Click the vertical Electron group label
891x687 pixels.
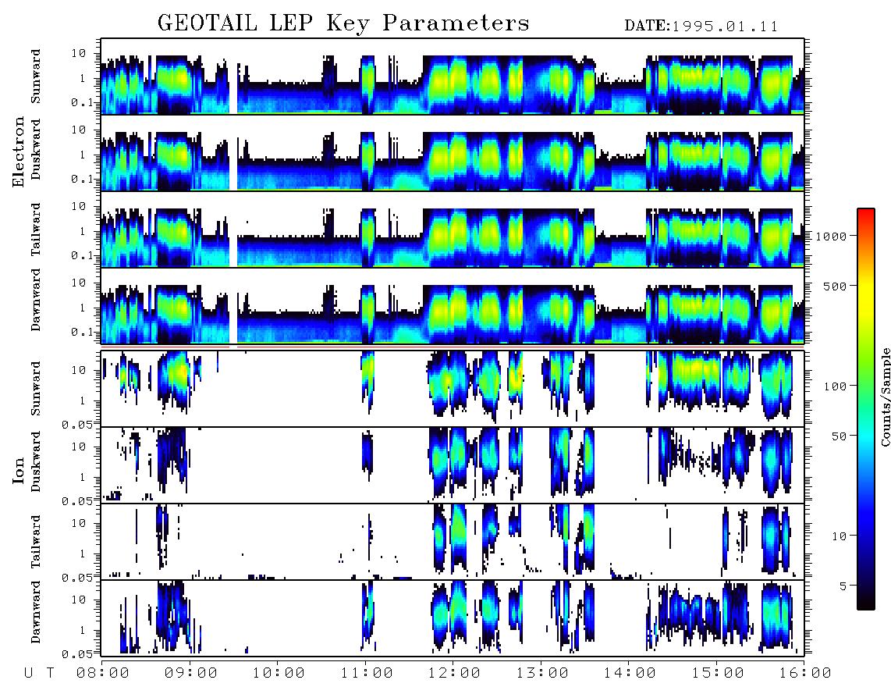(18, 152)
